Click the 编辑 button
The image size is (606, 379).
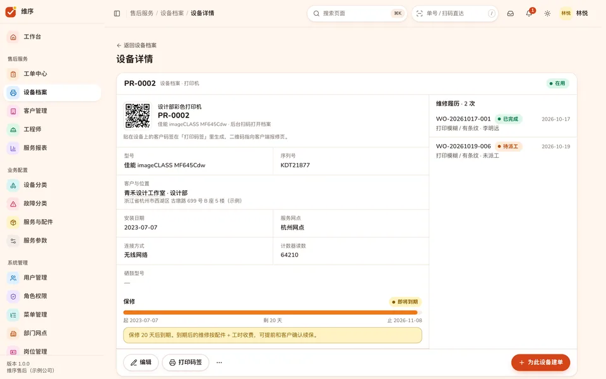141,363
